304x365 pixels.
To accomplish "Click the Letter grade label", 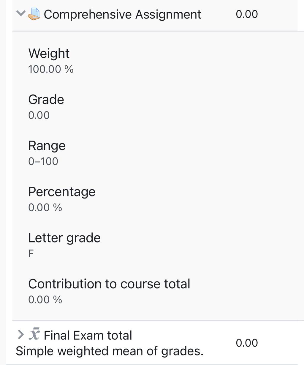I will tap(64, 238).
